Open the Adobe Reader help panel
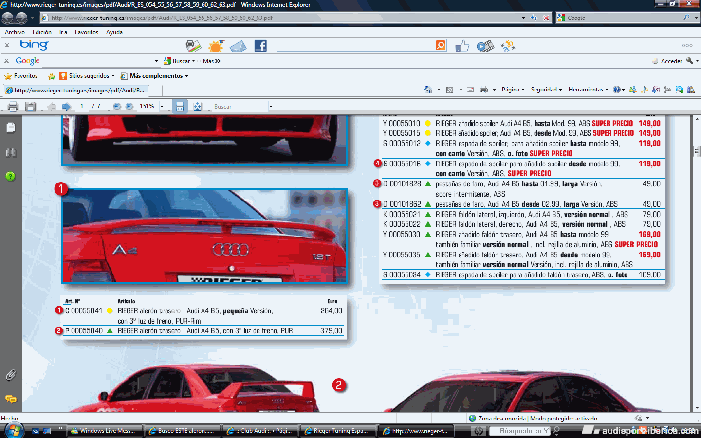This screenshot has width=701, height=438. (x=11, y=176)
